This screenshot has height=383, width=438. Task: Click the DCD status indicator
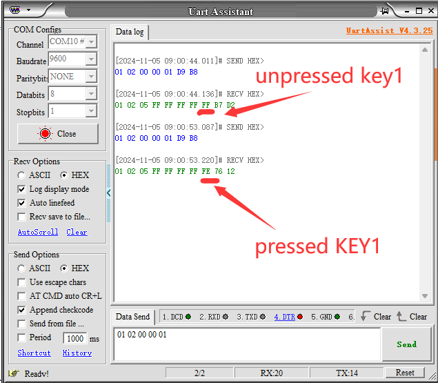coord(177,317)
